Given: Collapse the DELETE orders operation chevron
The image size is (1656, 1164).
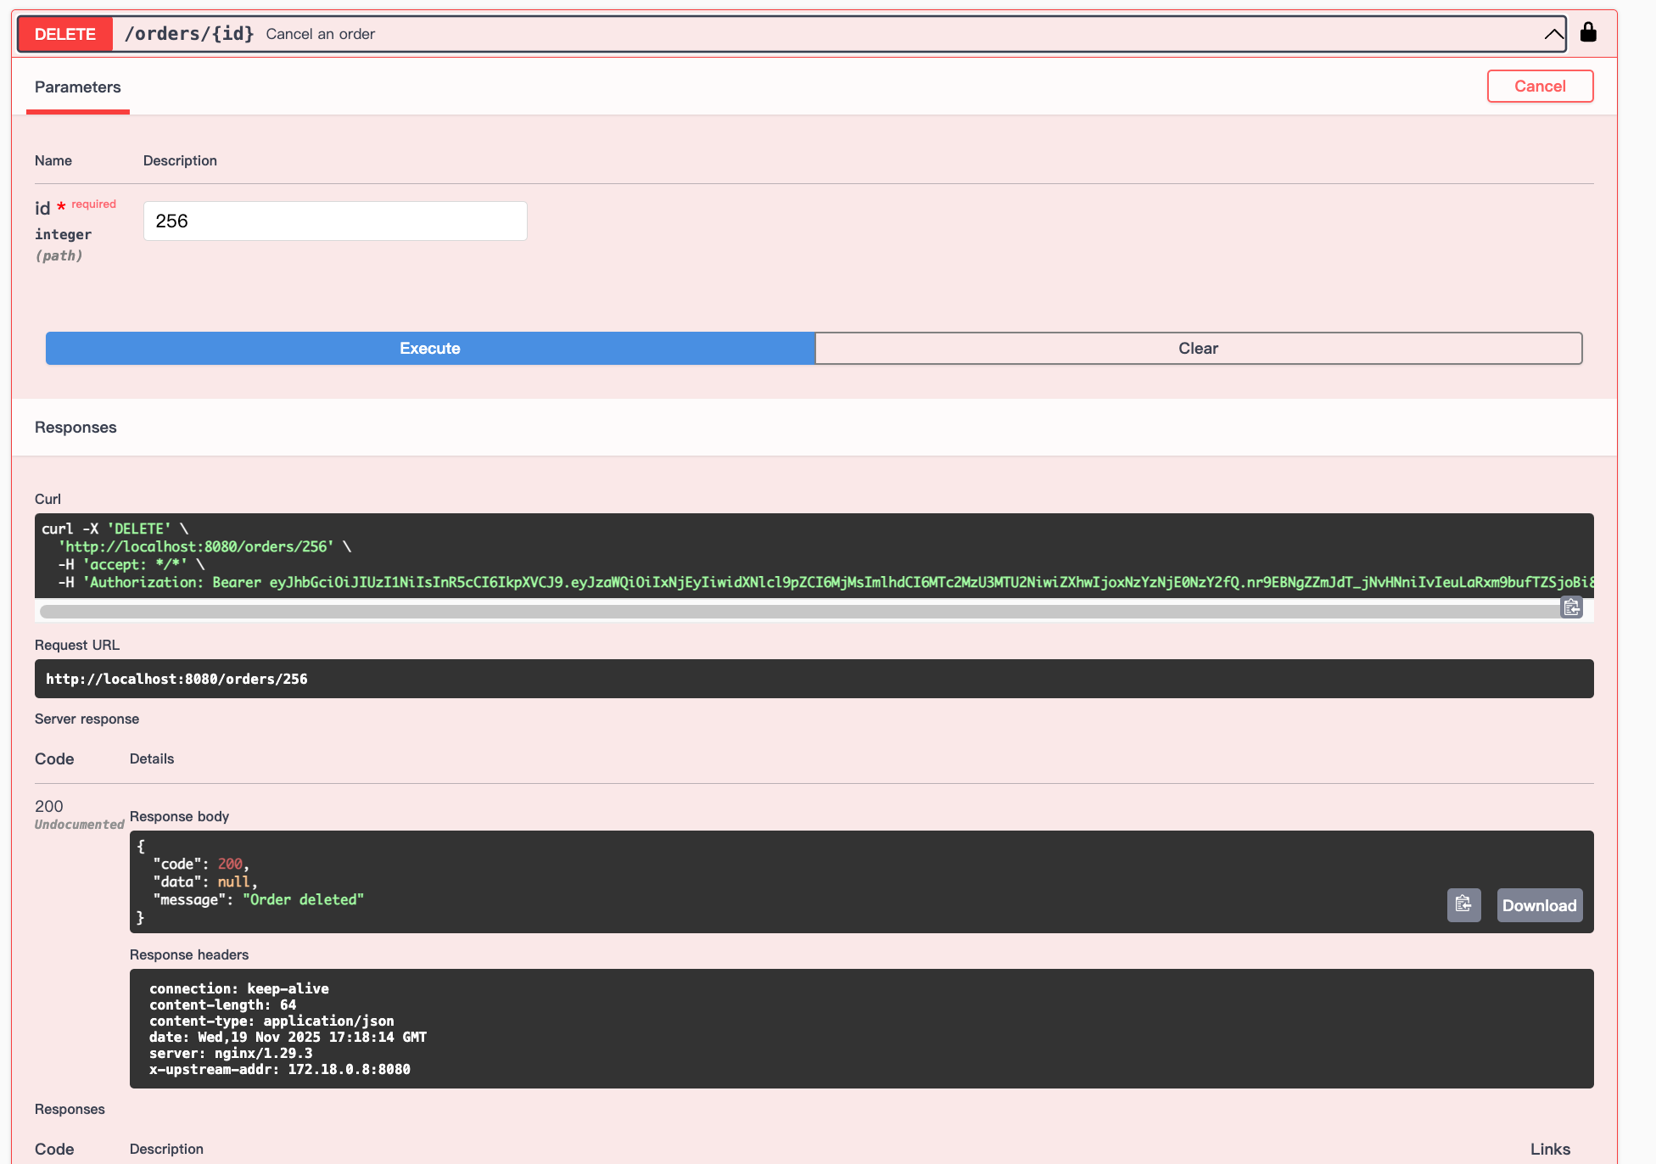Looking at the screenshot, I should coord(1552,34).
